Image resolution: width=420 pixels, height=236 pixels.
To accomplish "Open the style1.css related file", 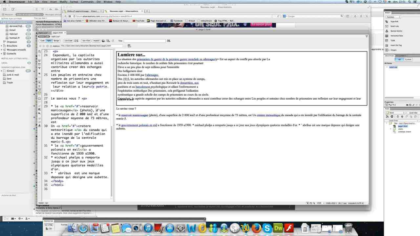I will pyautogui.click(x=56, y=36).
